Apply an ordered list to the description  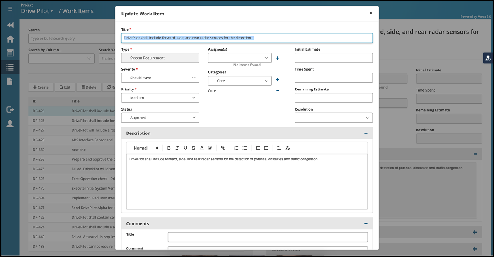(236, 148)
